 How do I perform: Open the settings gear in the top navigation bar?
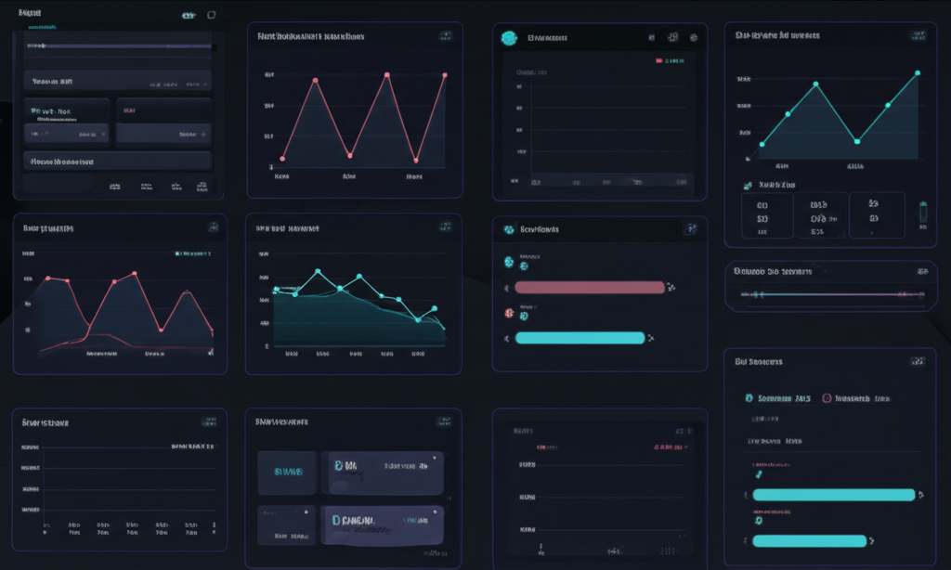[x=188, y=15]
